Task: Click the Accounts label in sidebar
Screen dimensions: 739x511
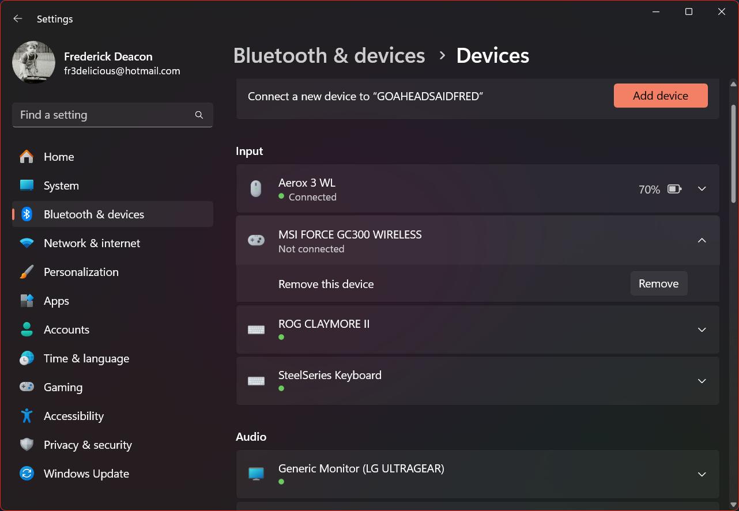Action: pos(66,330)
